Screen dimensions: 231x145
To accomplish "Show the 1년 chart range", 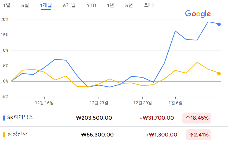I will tap(110, 5).
